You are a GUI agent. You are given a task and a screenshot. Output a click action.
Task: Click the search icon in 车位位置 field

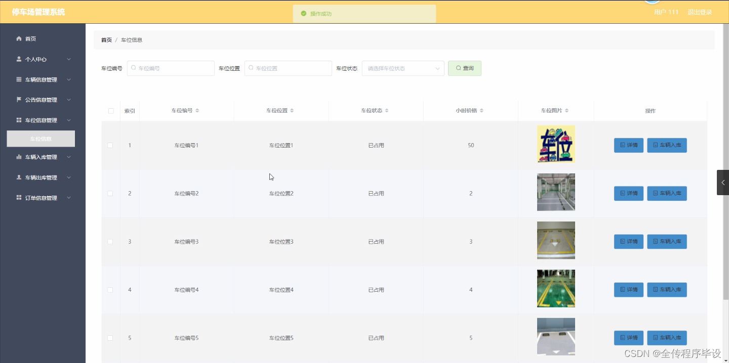tap(251, 68)
